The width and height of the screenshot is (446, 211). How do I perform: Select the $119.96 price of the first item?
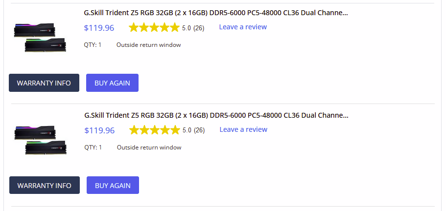coord(99,28)
